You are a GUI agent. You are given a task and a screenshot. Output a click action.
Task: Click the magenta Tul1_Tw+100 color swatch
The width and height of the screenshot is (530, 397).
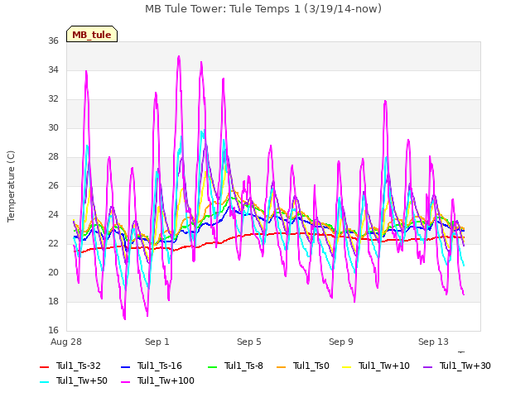coord(125,382)
